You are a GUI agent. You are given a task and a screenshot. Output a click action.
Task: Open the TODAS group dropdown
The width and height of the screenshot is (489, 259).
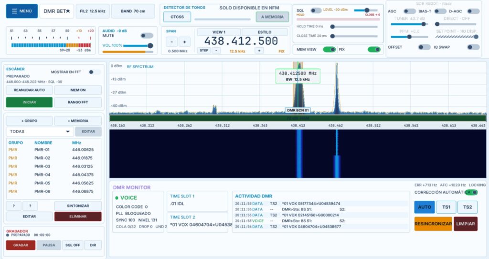click(40, 132)
